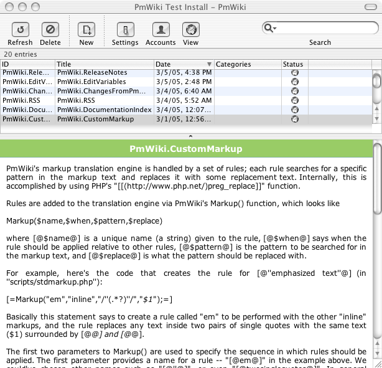
Task: Click status icon of PmWiki.CustomMarkup row
Action: point(295,119)
